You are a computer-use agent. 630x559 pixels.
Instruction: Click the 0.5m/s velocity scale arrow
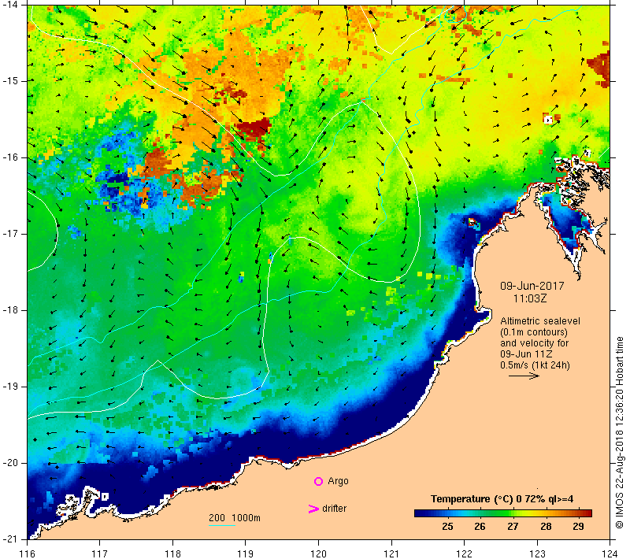524,376
